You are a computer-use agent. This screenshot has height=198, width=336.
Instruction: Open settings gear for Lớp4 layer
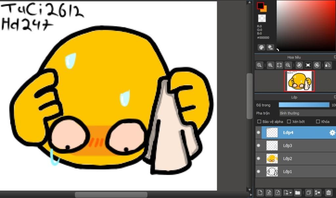click(332, 133)
